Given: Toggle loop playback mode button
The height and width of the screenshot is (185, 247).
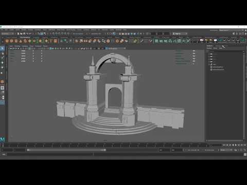Looking at the screenshot, I should 236,150.
